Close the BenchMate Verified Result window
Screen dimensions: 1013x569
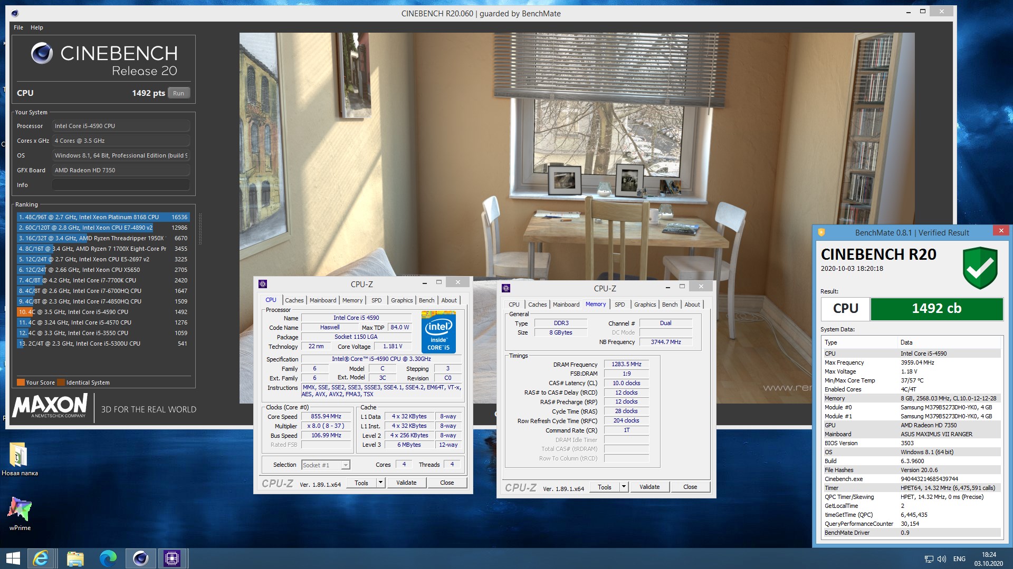1001,230
